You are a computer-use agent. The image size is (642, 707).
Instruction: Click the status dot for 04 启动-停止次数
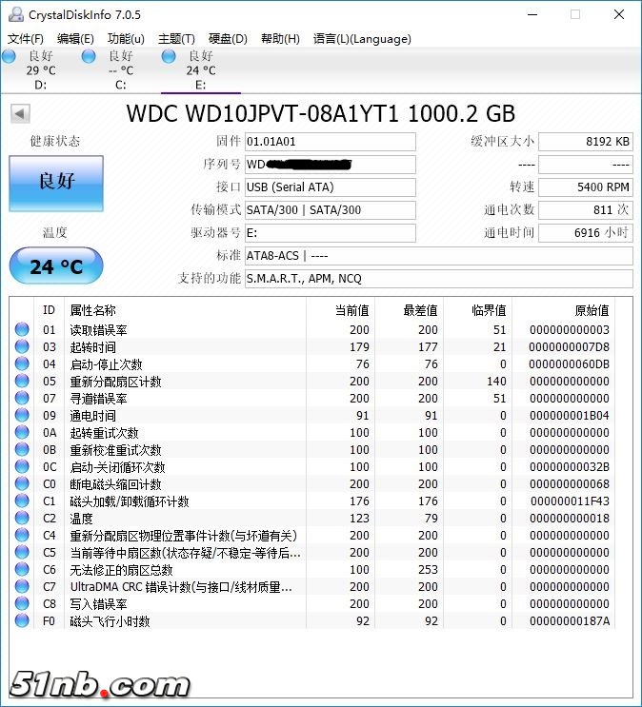point(22,363)
